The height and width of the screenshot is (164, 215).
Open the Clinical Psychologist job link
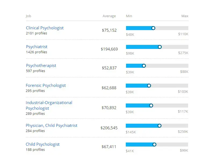pyautogui.click(x=45, y=28)
